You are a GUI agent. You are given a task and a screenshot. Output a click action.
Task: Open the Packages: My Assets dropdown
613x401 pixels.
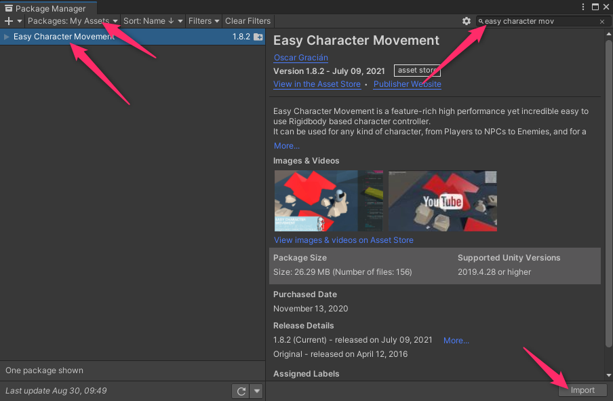(73, 21)
